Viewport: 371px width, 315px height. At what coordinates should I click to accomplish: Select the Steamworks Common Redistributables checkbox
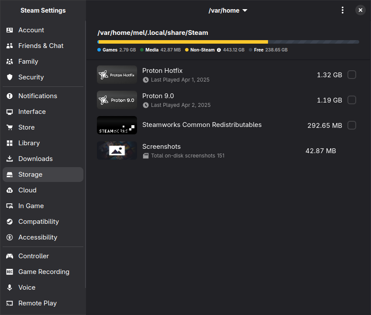352,125
